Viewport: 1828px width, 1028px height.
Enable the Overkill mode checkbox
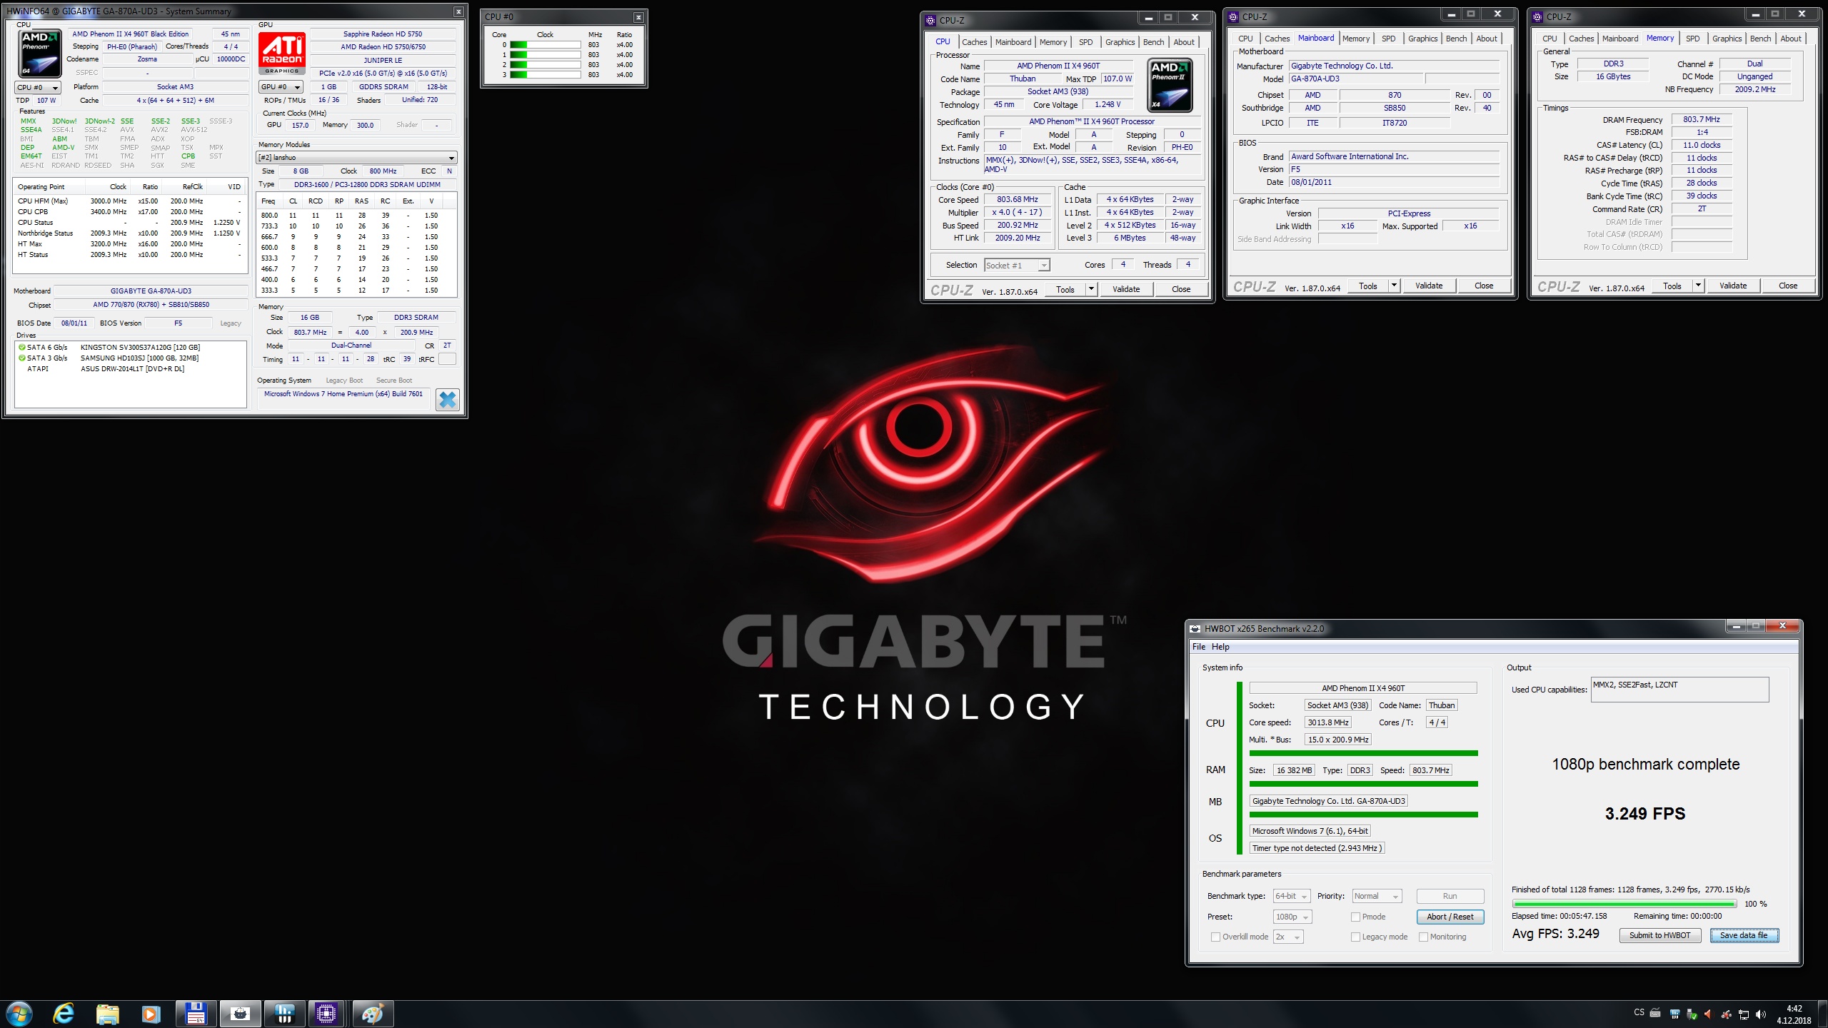click(x=1215, y=937)
